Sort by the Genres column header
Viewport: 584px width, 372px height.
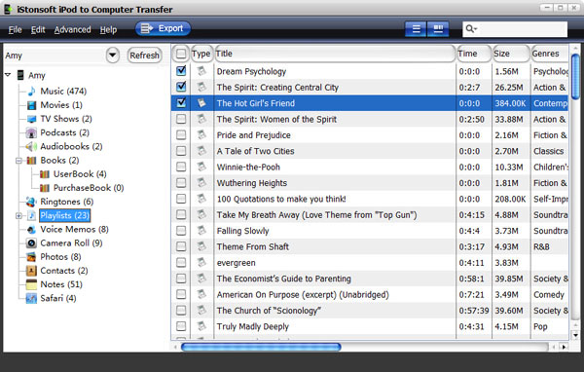click(550, 54)
